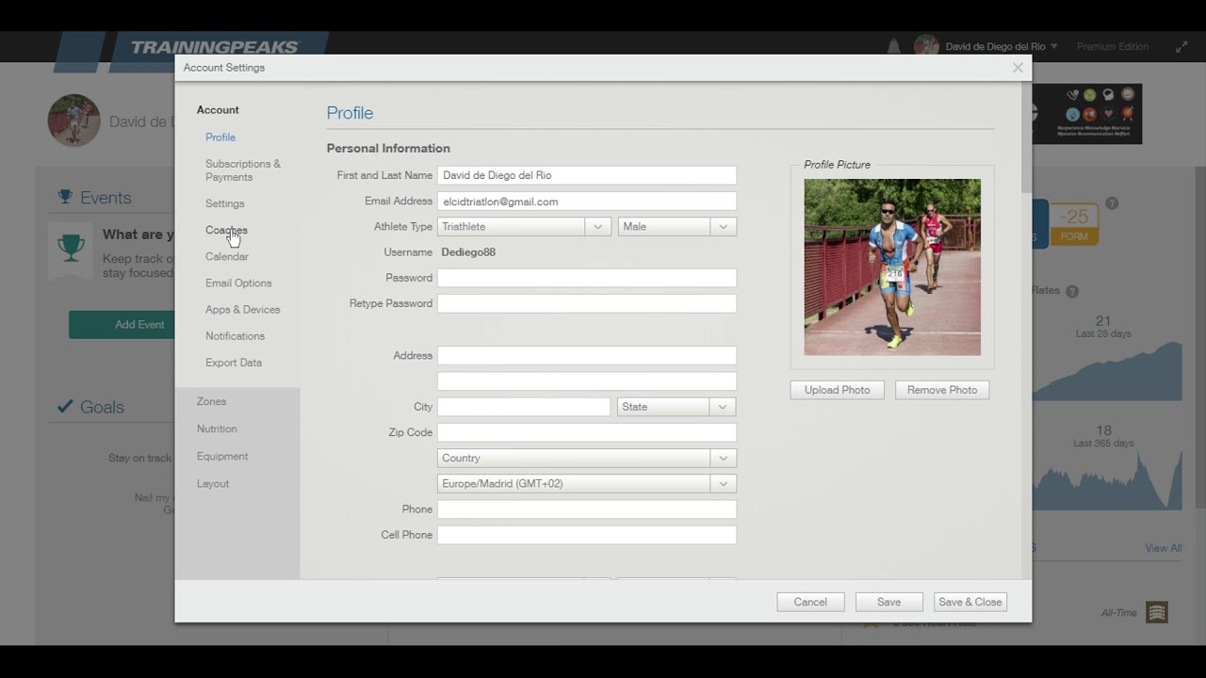The image size is (1206, 678).
Task: Follow the View All link on the dashboard
Action: (1164, 548)
